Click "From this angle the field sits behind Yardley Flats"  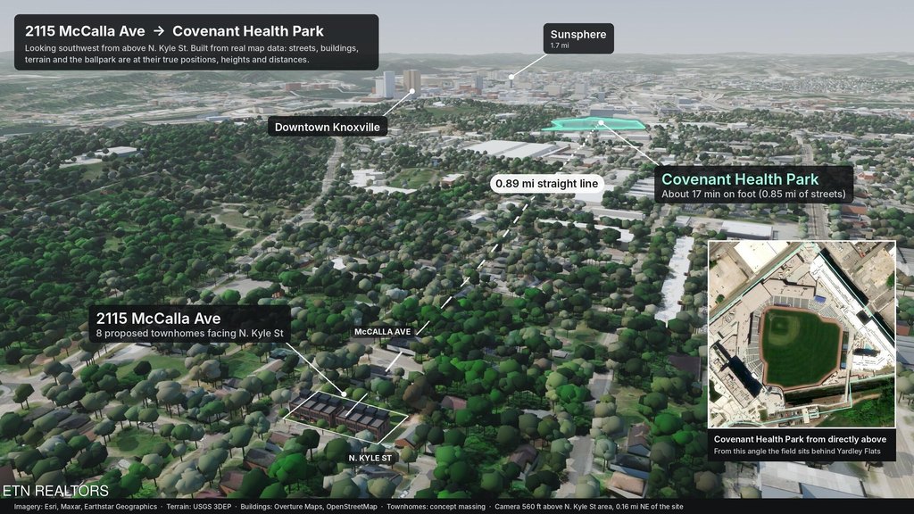797,451
